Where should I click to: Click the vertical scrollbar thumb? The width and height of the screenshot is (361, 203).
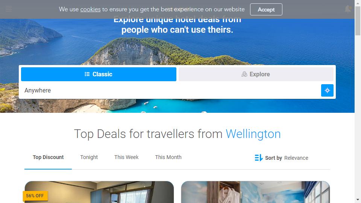[358, 21]
